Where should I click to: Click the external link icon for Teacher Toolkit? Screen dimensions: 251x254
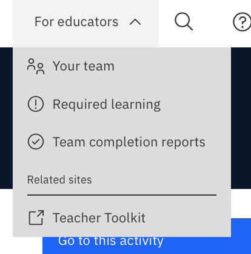click(36, 218)
